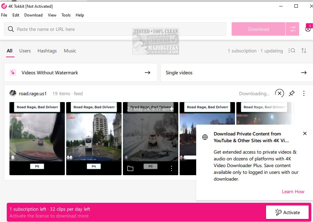Viewport: 313px width, 222px height.
Task: Open P3 video three-dot menu
Action: pos(172,168)
